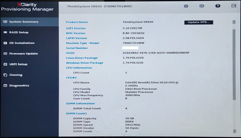Click the DIMM Type label
This screenshot has height=138, width=241.
tap(82, 122)
